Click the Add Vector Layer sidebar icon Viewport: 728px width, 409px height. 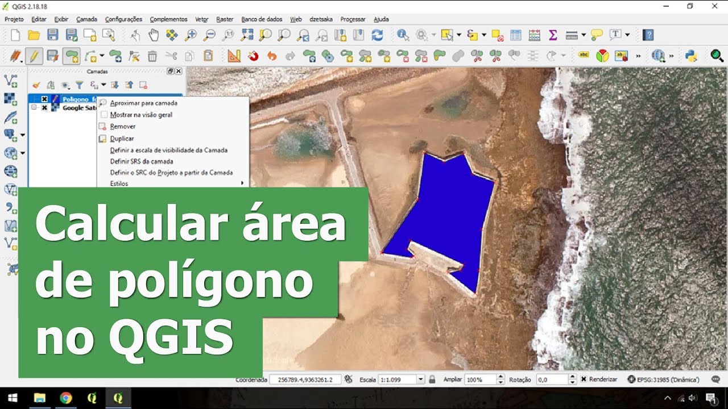(10, 80)
